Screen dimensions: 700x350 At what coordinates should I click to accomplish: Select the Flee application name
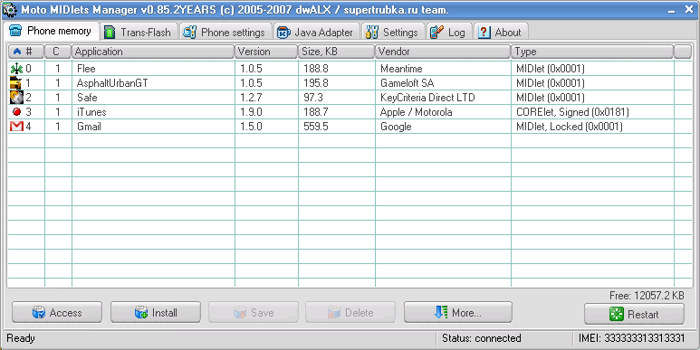click(x=86, y=69)
